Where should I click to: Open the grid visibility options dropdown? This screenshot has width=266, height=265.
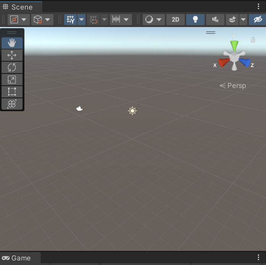pyautogui.click(x=81, y=19)
